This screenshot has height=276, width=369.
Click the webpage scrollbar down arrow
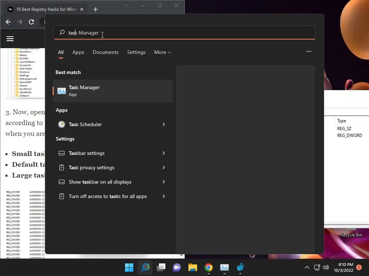181,255
